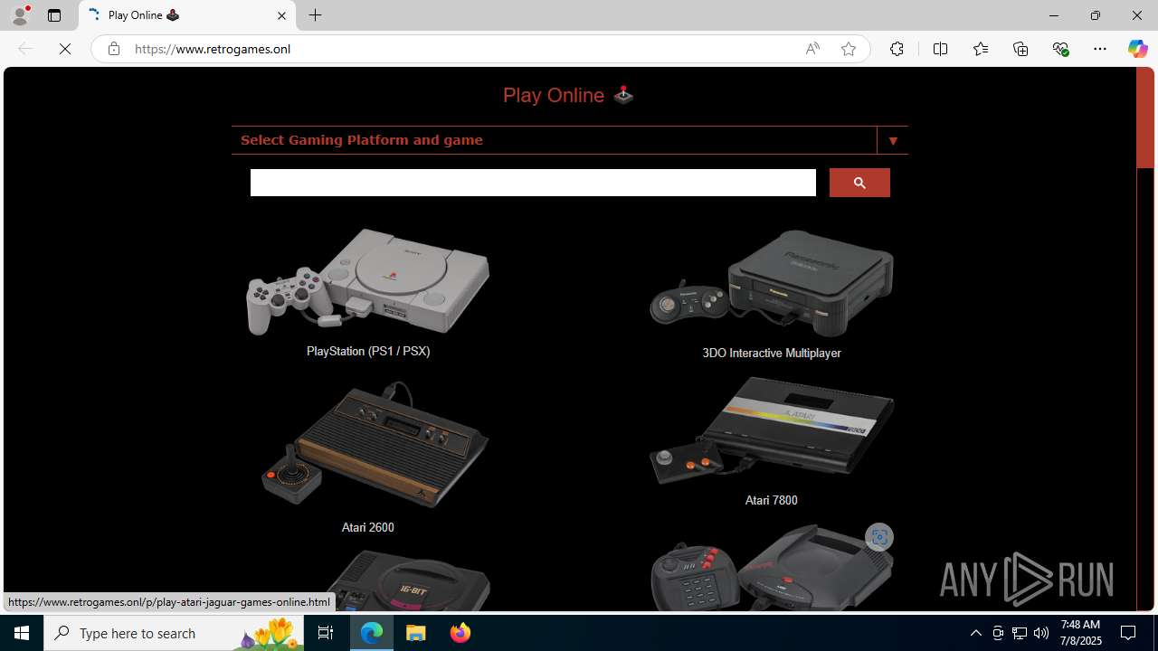Click the page vertical scrollbar thumb
This screenshot has height=651, width=1158.
click(x=1144, y=118)
